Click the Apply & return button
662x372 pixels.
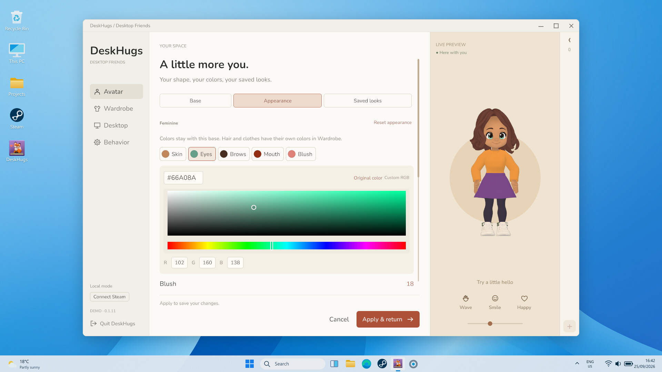click(x=388, y=319)
